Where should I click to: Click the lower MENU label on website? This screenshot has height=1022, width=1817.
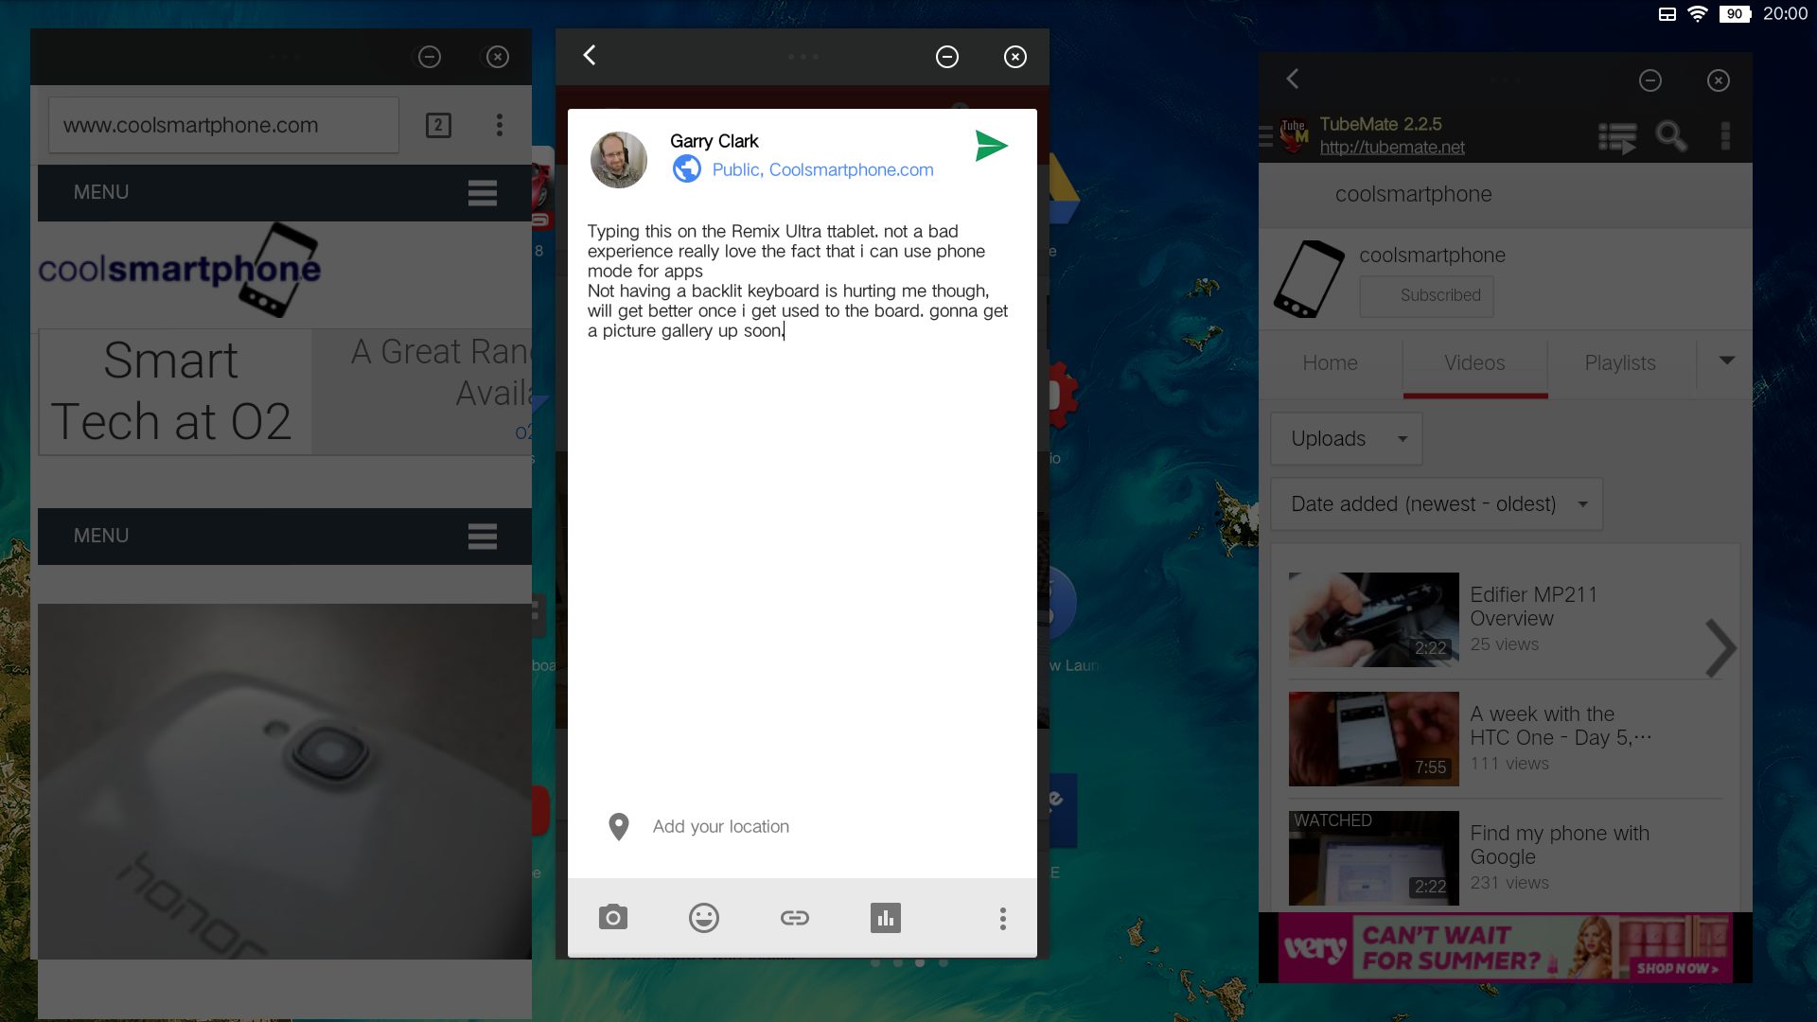(101, 536)
